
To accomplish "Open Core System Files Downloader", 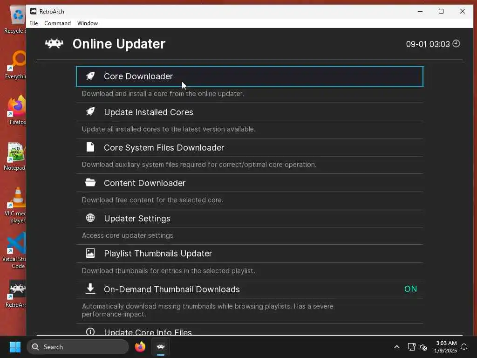I will pos(250,147).
